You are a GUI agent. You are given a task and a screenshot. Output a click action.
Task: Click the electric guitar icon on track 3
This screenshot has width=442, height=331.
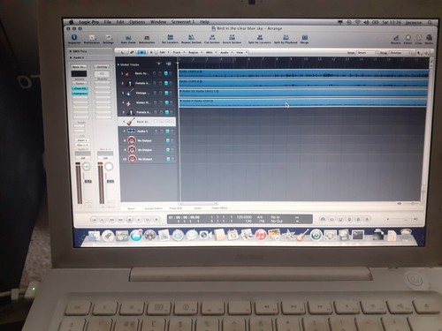[x=130, y=93]
